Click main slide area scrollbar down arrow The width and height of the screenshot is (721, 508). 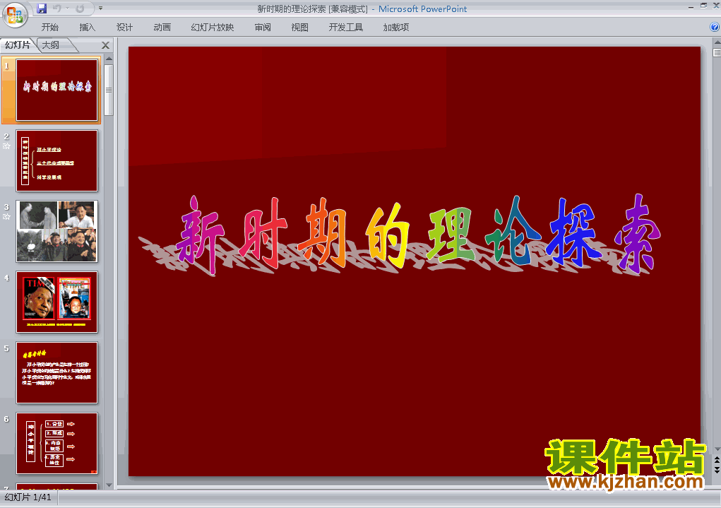[x=717, y=449]
